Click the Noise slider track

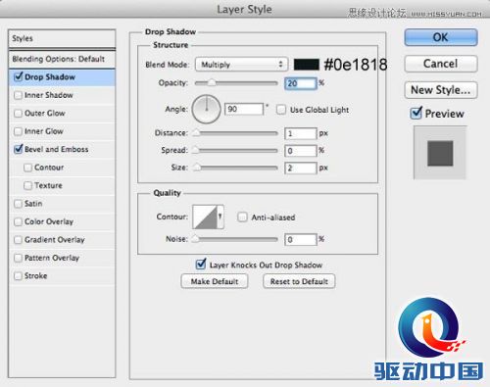tap(236, 239)
